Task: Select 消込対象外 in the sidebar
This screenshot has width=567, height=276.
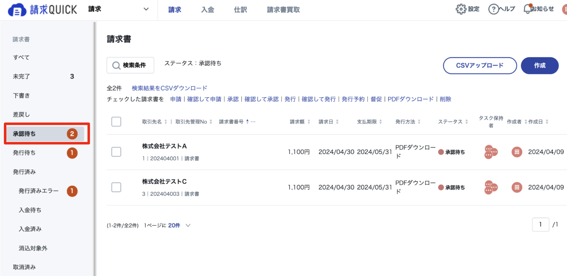Action: point(33,248)
